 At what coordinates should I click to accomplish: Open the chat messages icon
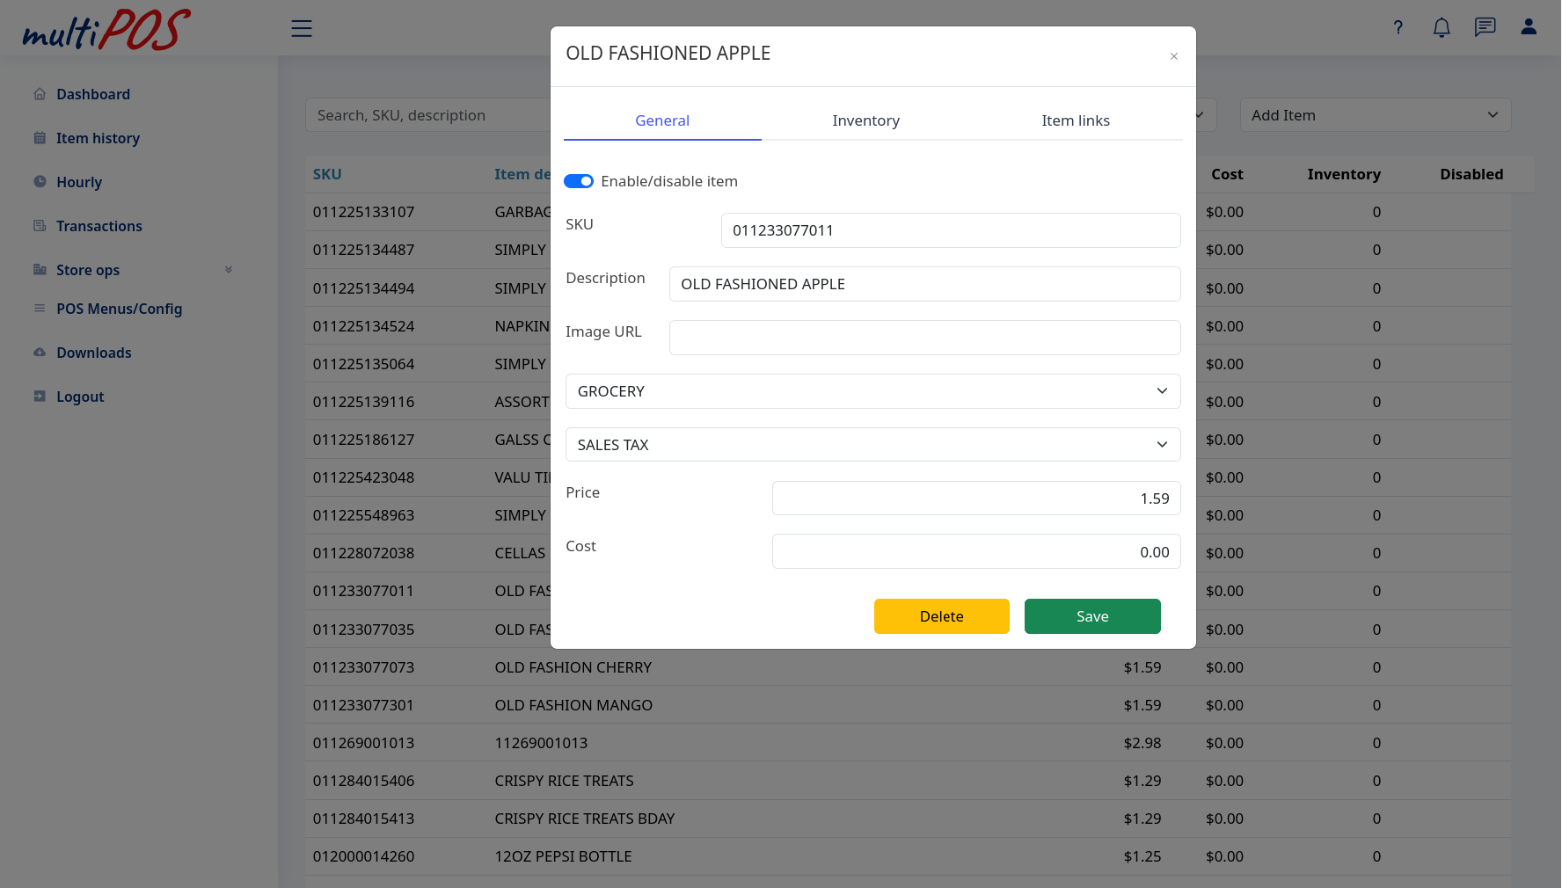click(1485, 27)
